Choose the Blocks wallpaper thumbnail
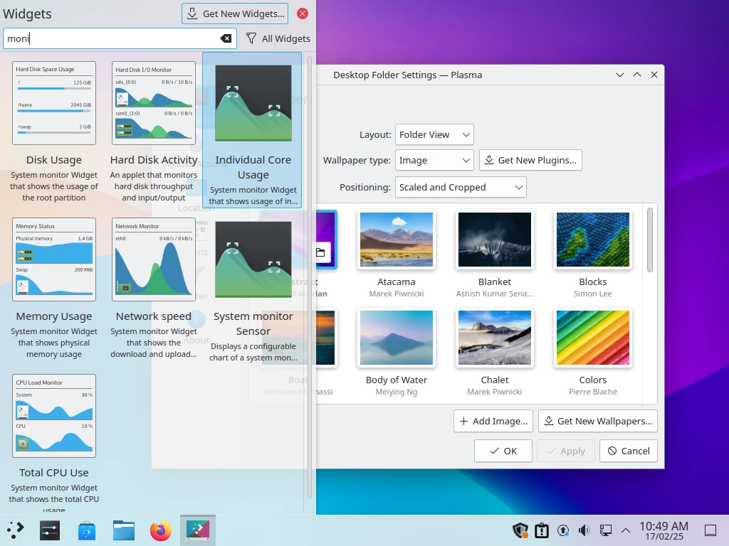This screenshot has height=546, width=729. [593, 240]
